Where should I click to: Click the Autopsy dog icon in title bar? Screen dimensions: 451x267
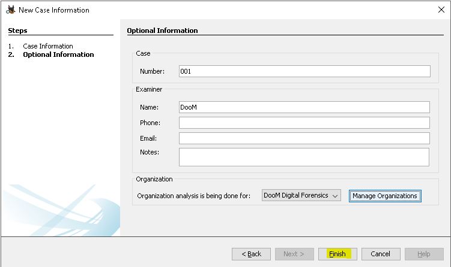(x=10, y=10)
